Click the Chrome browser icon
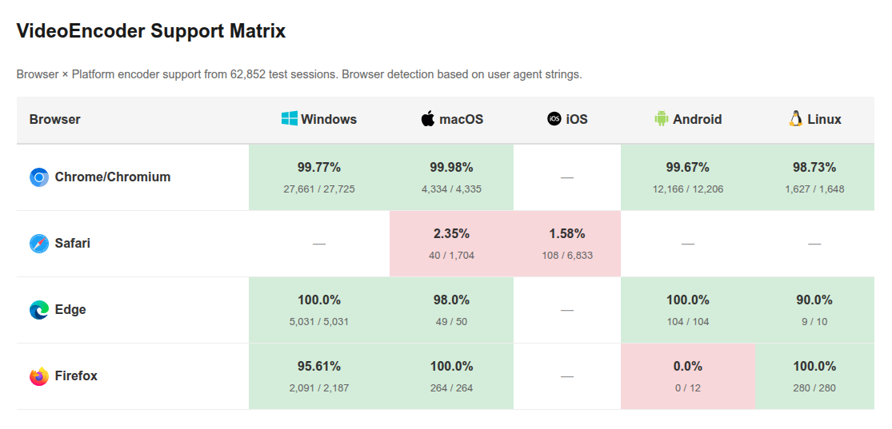 pos(39,177)
